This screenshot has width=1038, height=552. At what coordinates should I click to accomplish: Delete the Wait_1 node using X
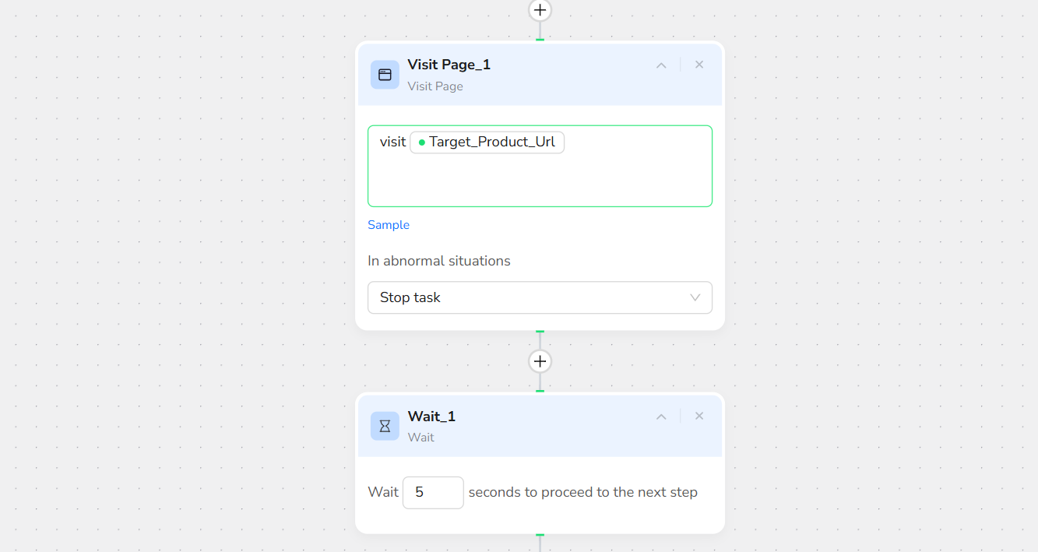coord(699,416)
